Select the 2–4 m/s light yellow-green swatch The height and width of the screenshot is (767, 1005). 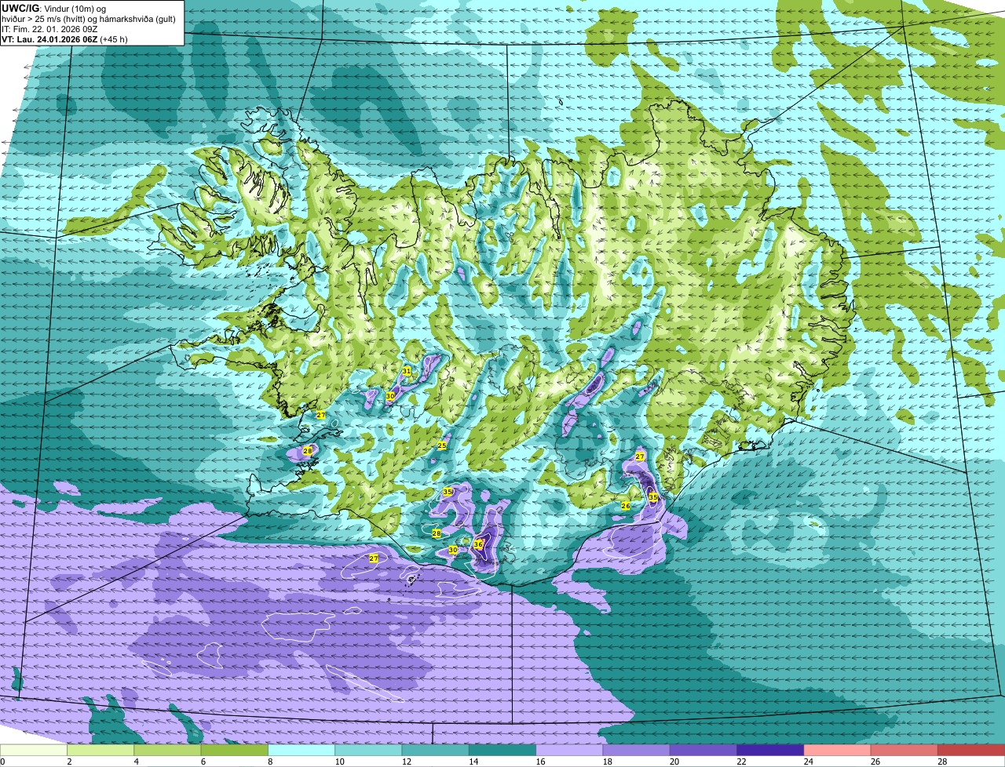point(100,750)
